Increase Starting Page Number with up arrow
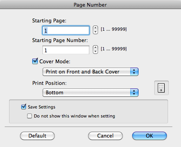The image size is (181, 147). pos(95,48)
